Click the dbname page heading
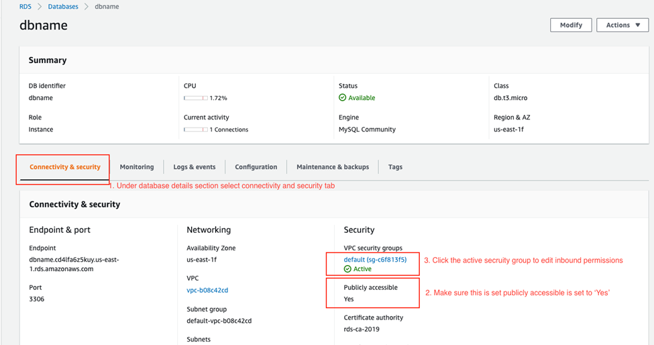The image size is (654, 345). [x=44, y=26]
